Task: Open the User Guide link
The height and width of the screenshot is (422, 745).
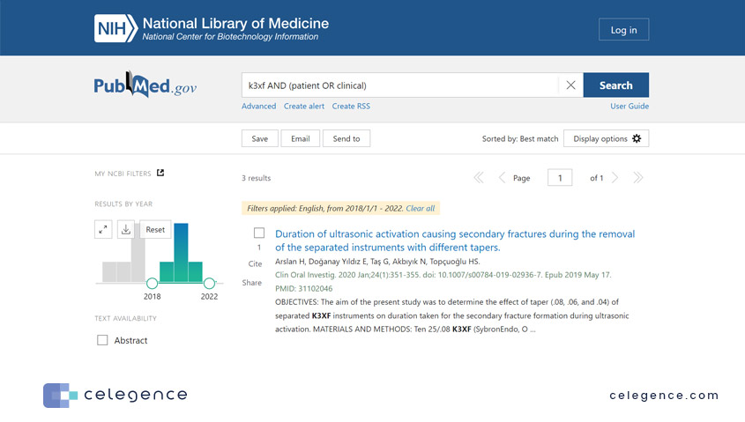Action: pos(630,106)
